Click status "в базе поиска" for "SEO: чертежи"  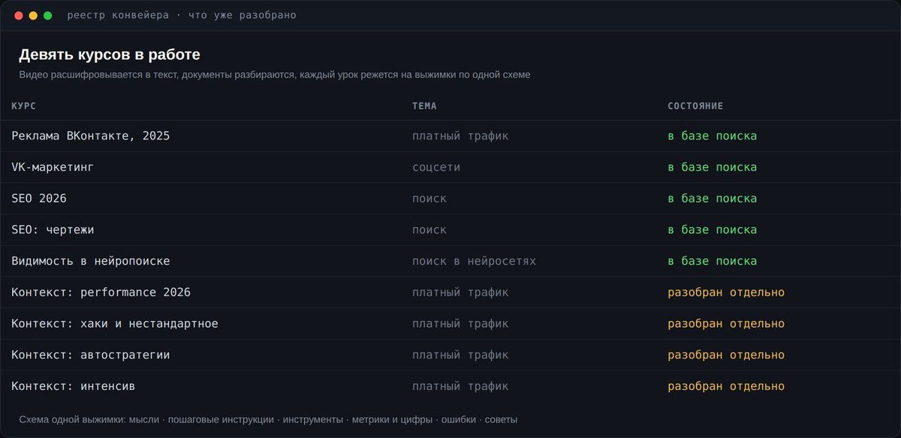(713, 230)
